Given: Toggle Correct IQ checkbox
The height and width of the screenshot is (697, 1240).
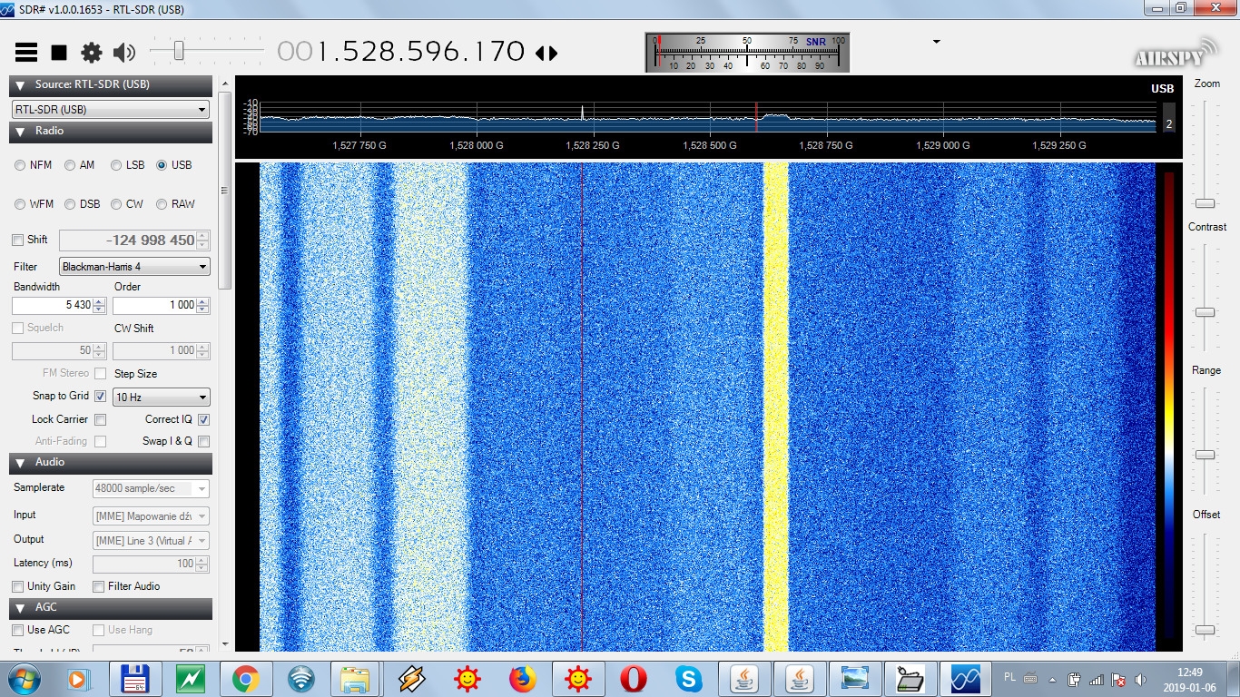Looking at the screenshot, I should pos(203,419).
